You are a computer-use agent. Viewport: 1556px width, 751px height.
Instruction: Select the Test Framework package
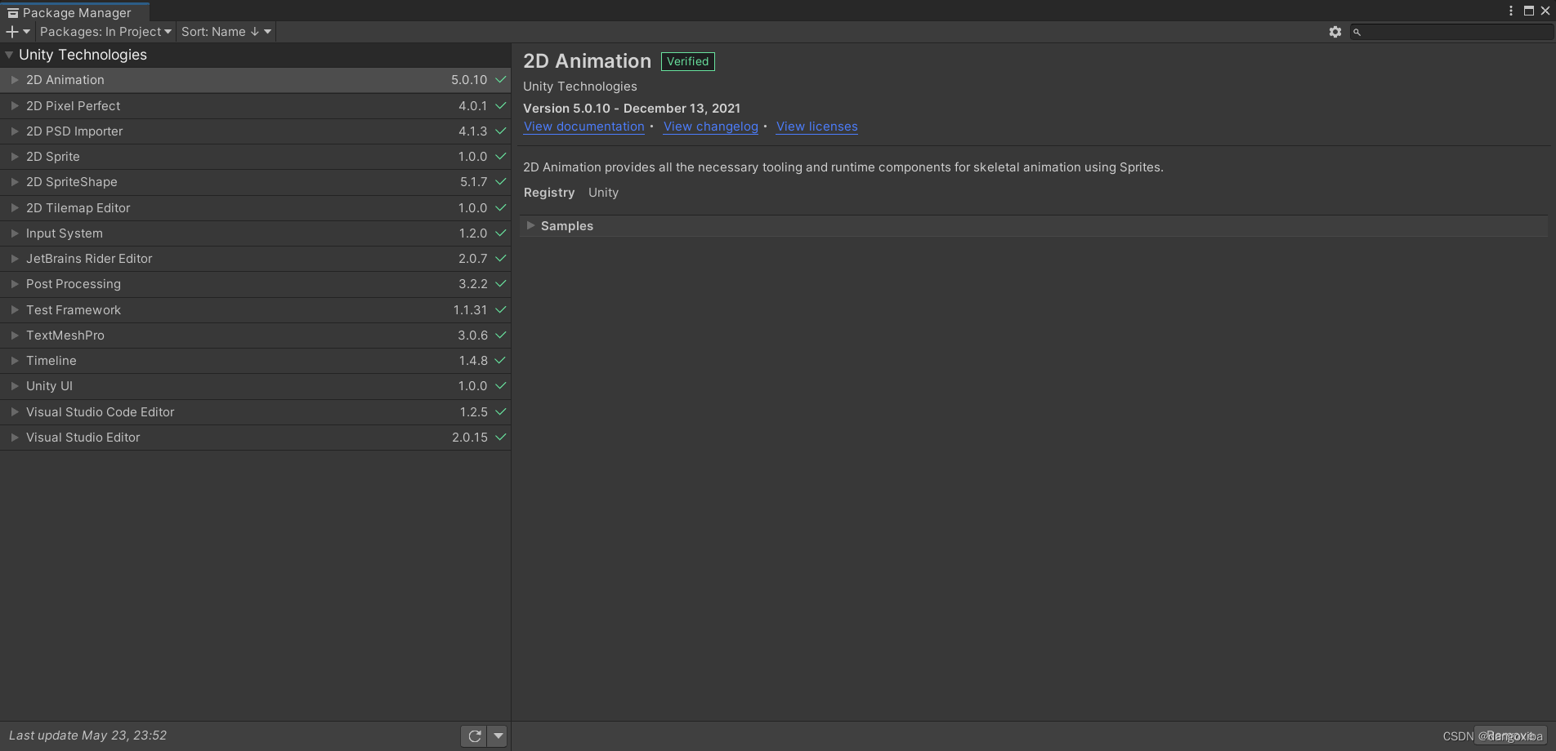[x=255, y=310]
